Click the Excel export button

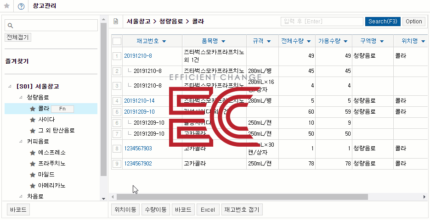pyautogui.click(x=208, y=210)
